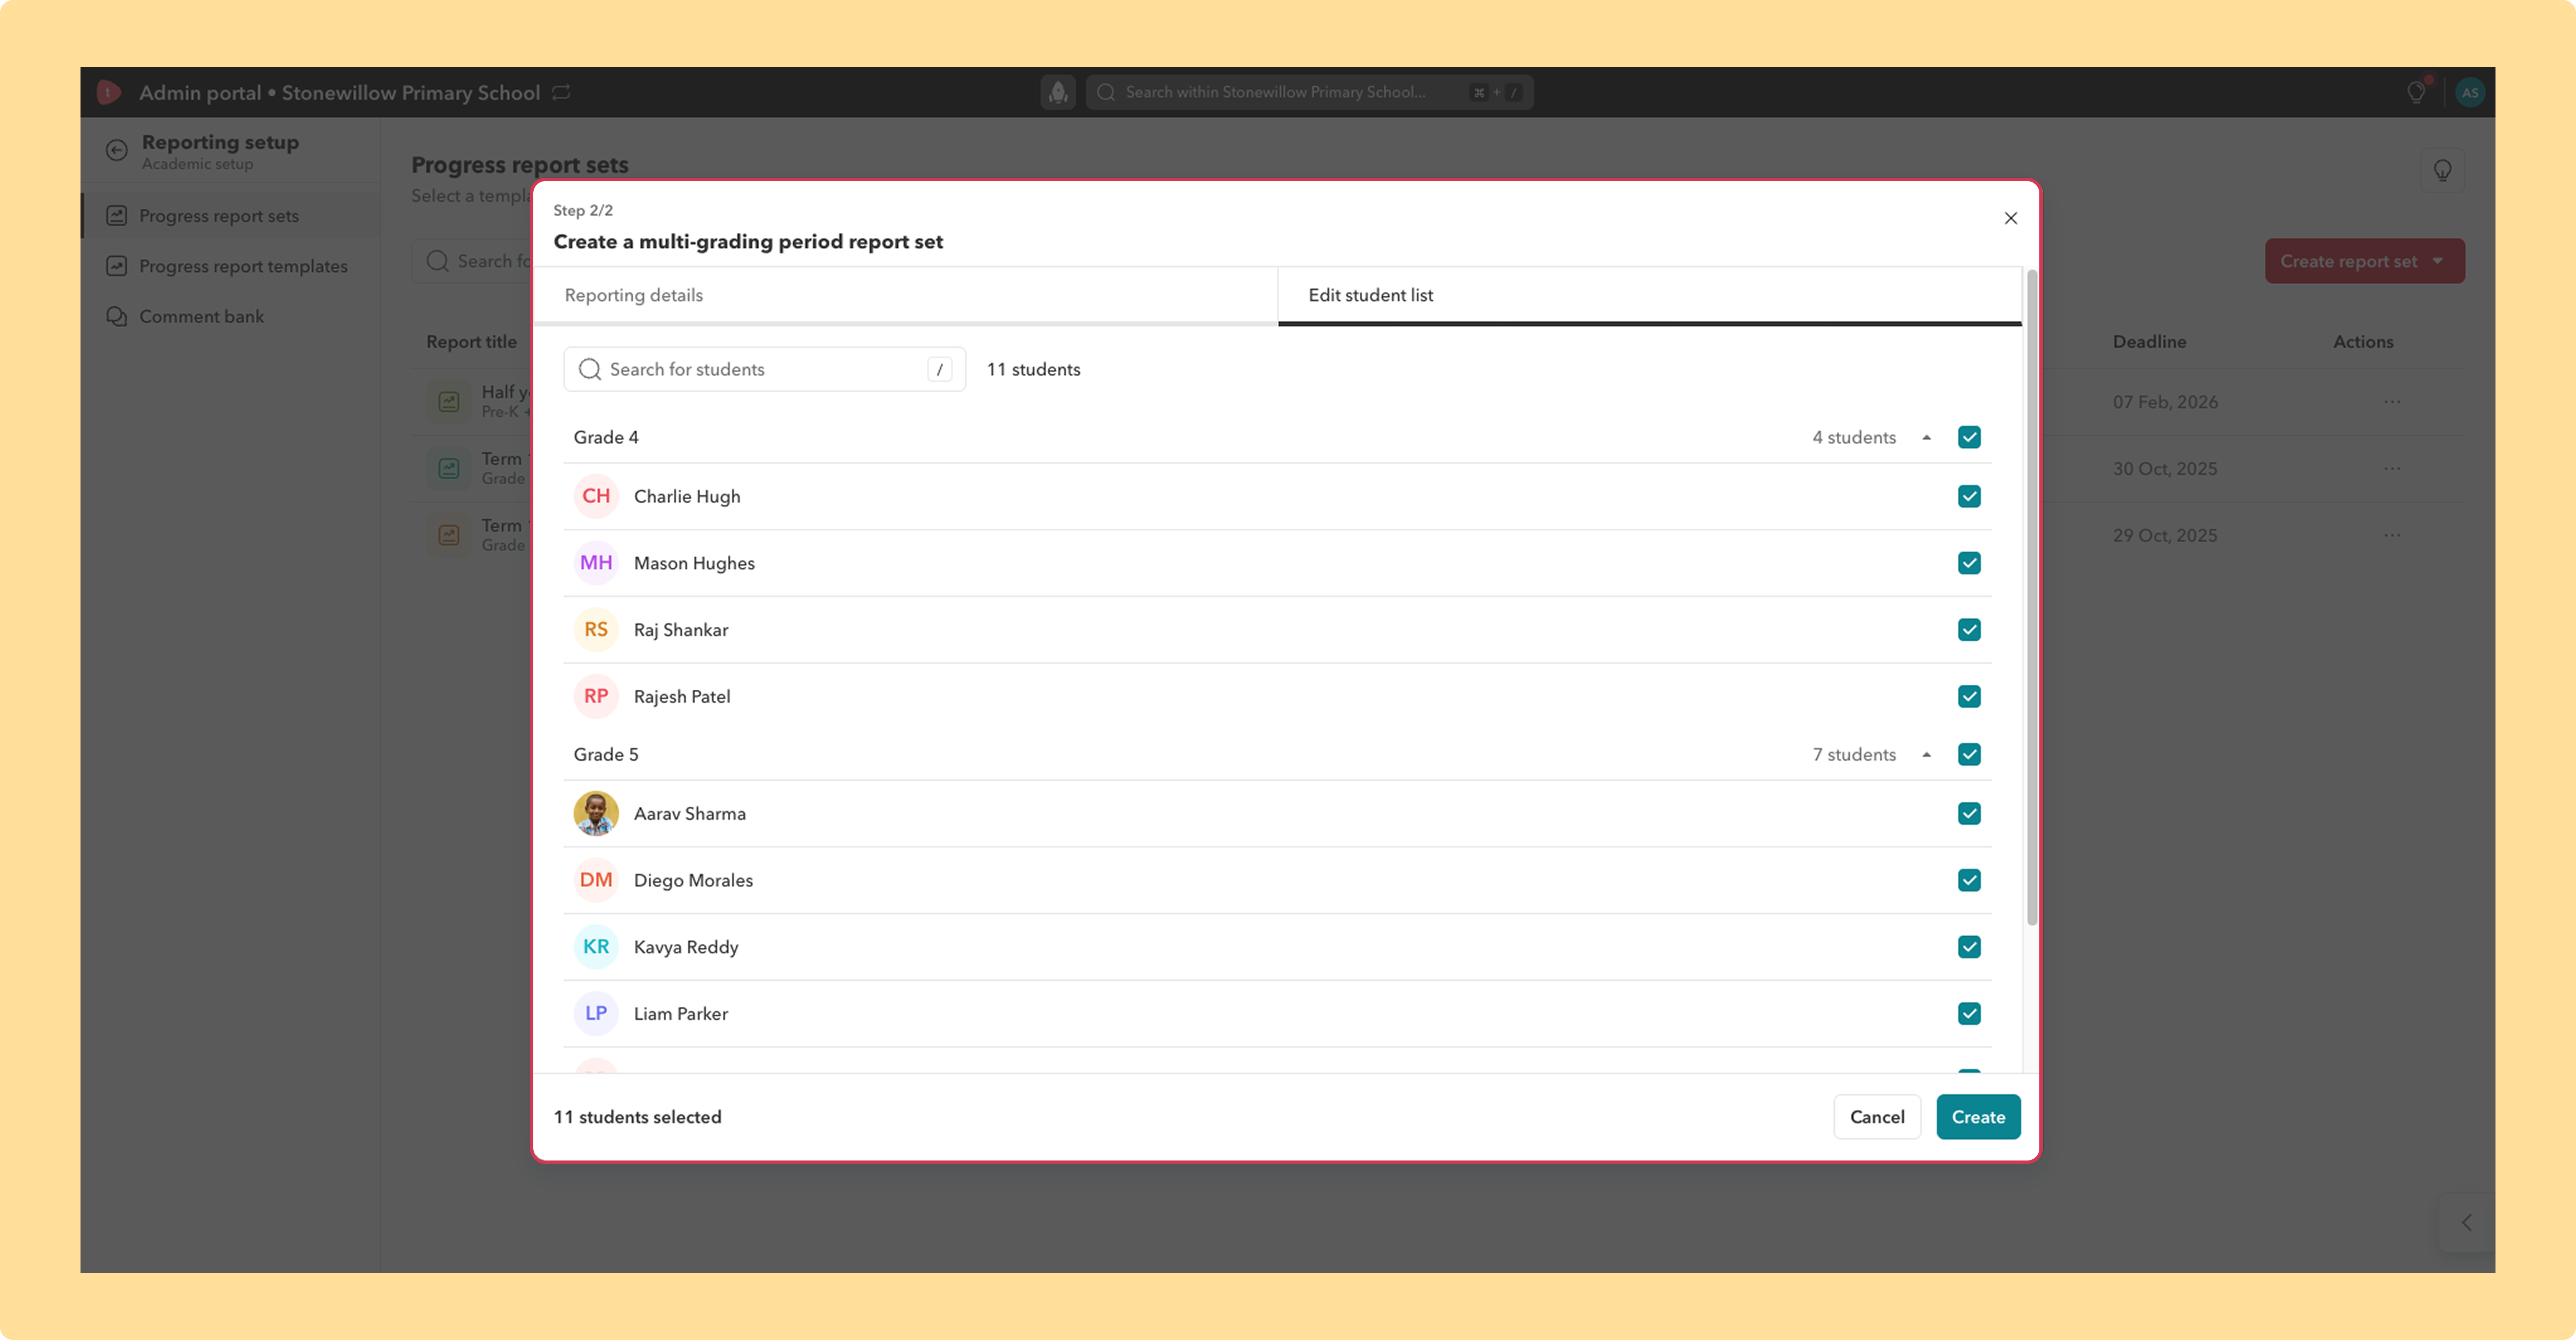The height and width of the screenshot is (1340, 2576).
Task: Uncheck Aarav Sharma's checkbox
Action: click(x=1969, y=814)
